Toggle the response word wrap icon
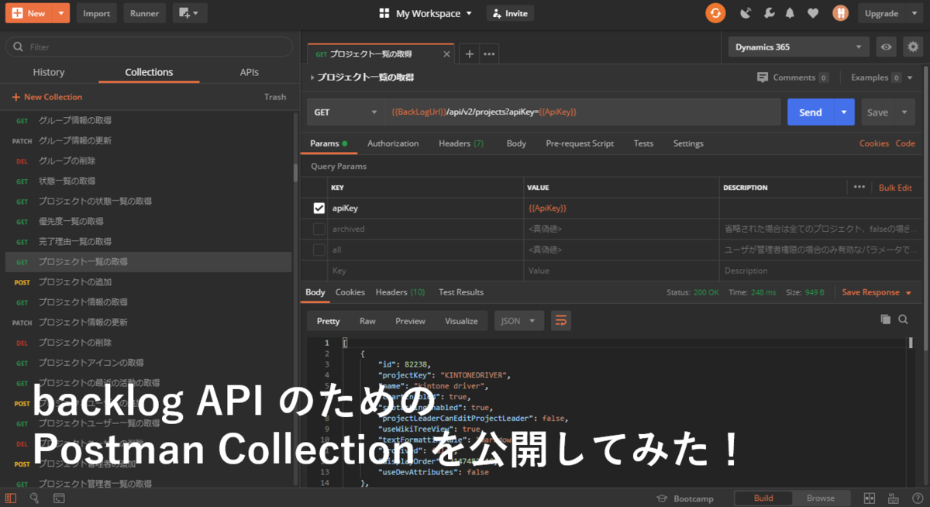The width and height of the screenshot is (930, 507). click(x=561, y=321)
